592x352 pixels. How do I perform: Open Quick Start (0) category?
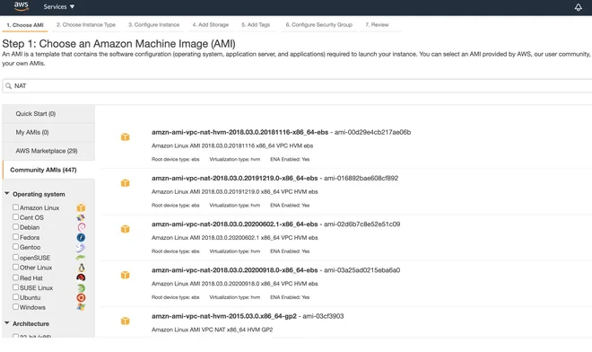coord(48,114)
